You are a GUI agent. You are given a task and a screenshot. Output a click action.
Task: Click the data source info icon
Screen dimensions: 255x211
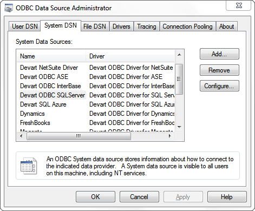coord(29,166)
